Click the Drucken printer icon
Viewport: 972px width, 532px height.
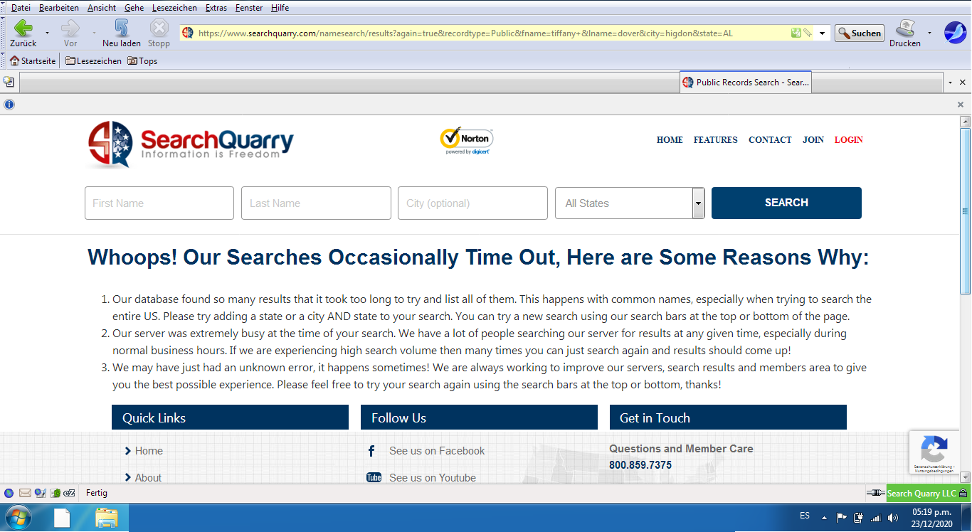coord(904,28)
